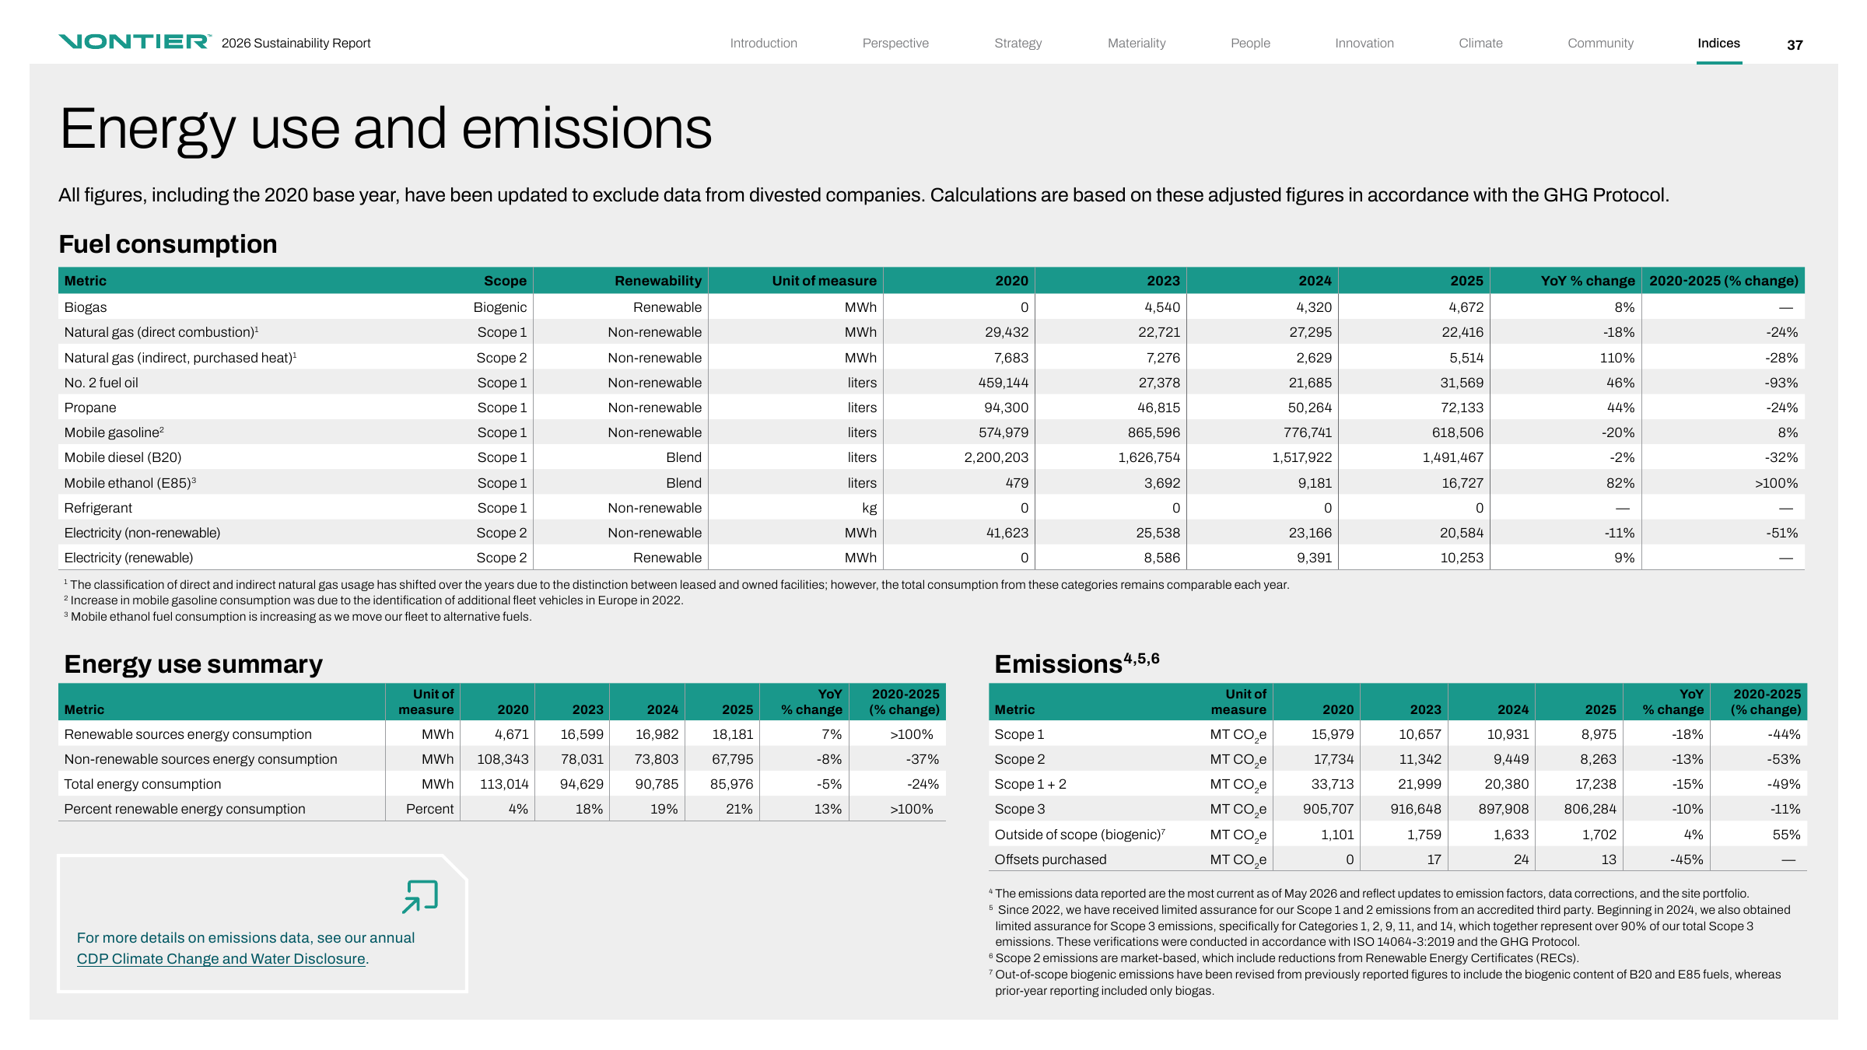The image size is (1867, 1050).
Task: Click 'Outside of scope (biogenic)' metric
Action: [x=1080, y=835]
